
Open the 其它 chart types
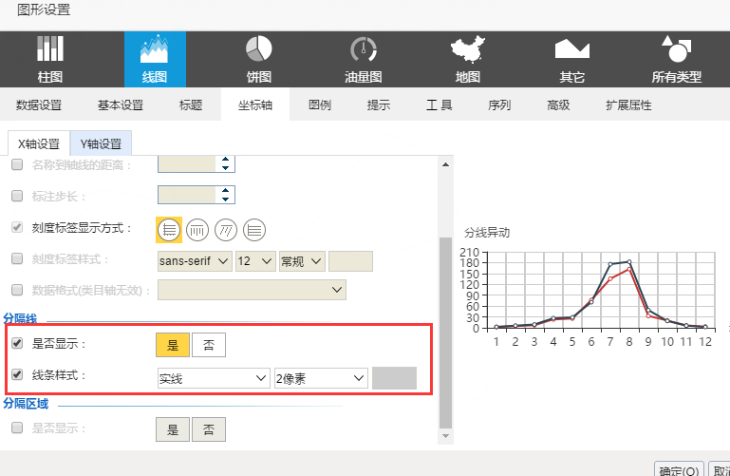click(x=572, y=60)
